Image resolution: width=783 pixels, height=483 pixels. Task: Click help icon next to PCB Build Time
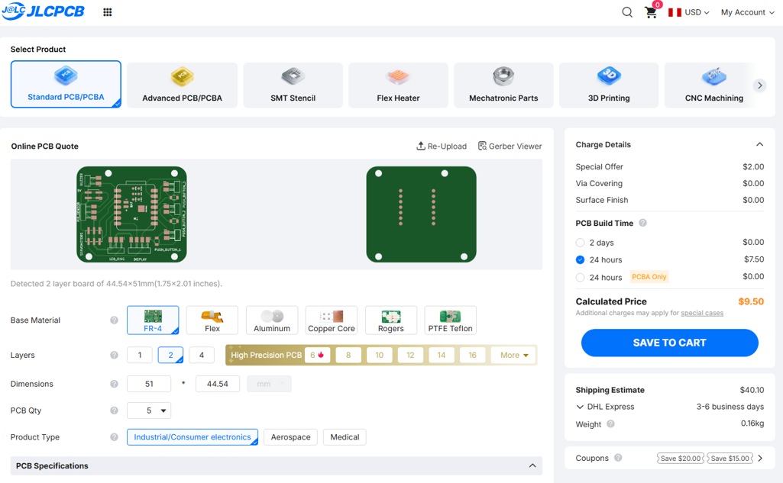(642, 223)
